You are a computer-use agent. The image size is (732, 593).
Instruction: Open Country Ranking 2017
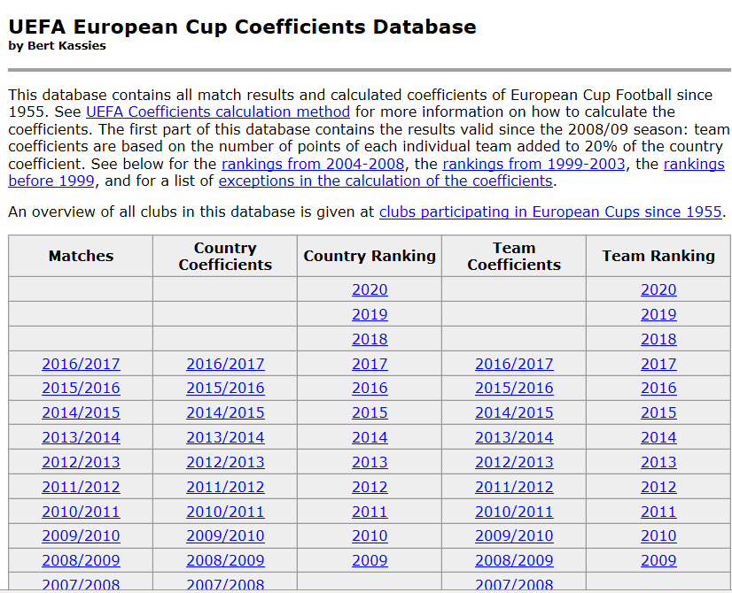tap(370, 364)
